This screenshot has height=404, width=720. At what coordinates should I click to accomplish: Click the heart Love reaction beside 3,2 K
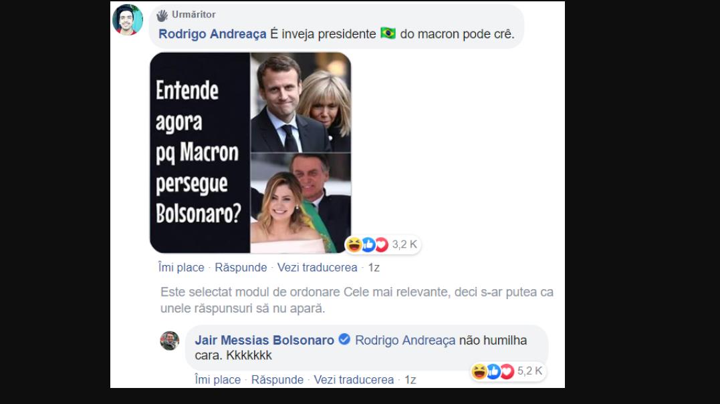click(382, 244)
